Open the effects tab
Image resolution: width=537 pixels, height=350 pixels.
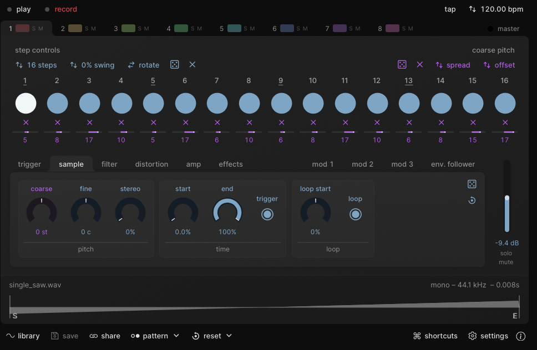point(231,164)
